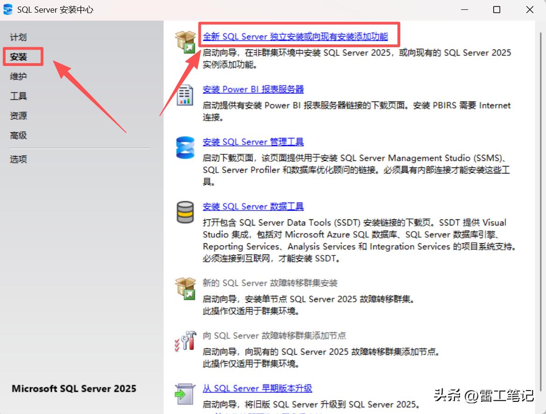Click the upgrade from earlier version icon
This screenshot has height=414, width=546.
click(x=185, y=394)
